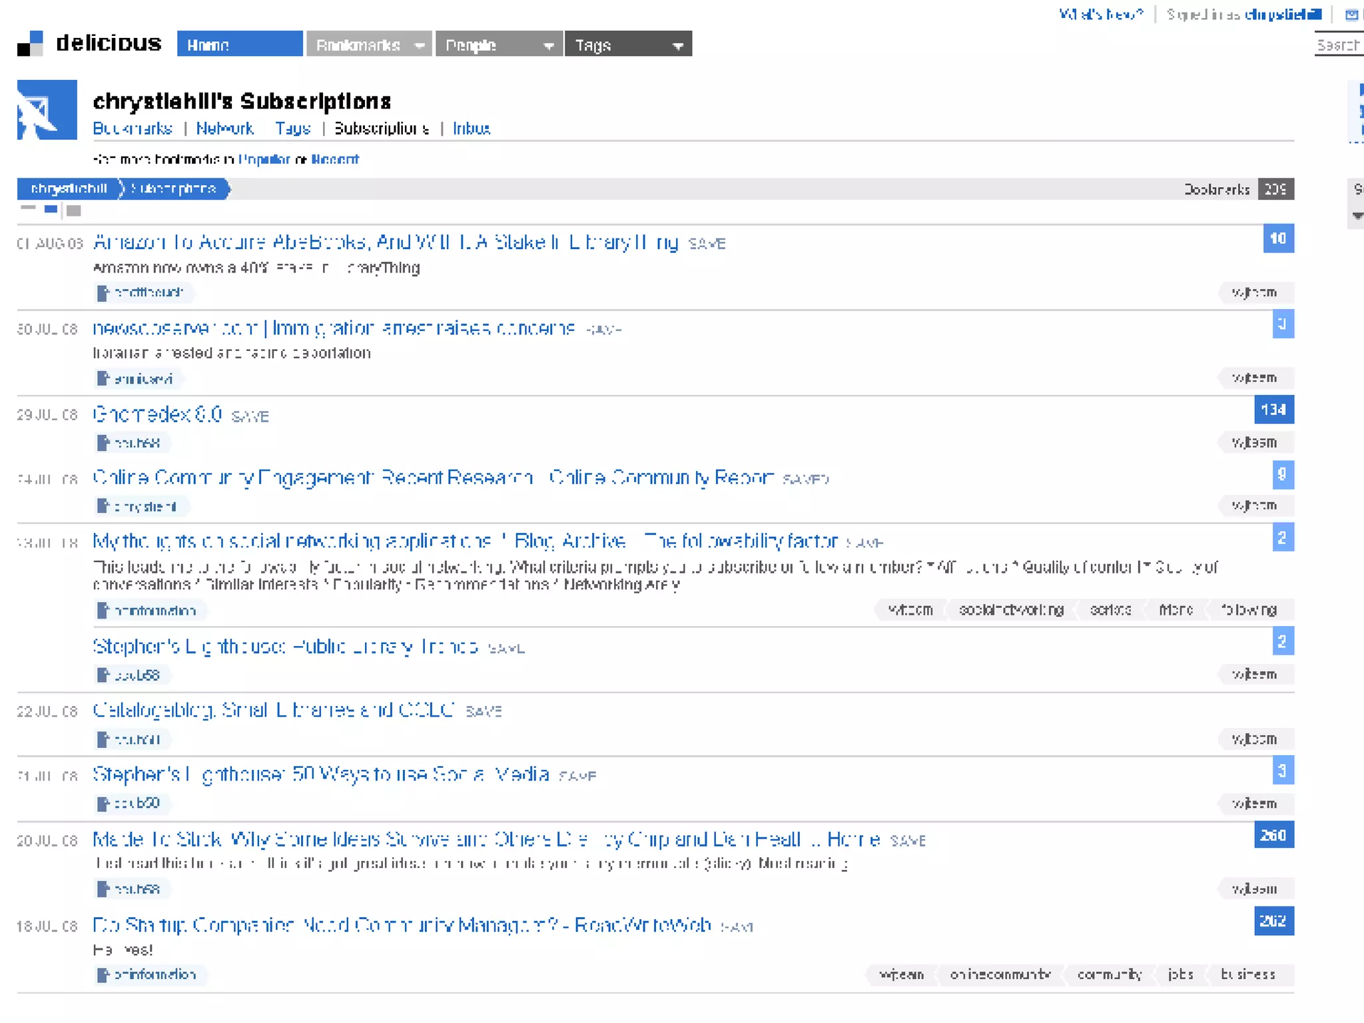Screen dimensions: 1364x1023
Task: Expand the Tags dropdown arrow
Action: click(677, 45)
